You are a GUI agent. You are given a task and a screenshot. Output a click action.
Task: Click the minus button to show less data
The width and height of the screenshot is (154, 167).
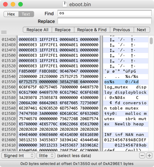[x=142, y=156]
